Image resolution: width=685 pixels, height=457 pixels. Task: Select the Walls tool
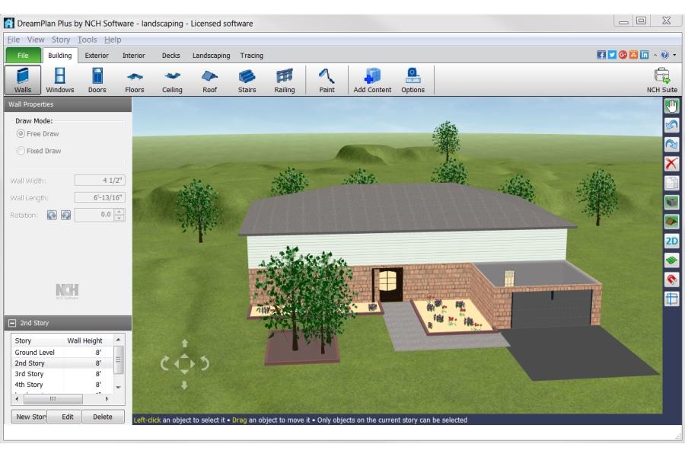click(x=23, y=80)
